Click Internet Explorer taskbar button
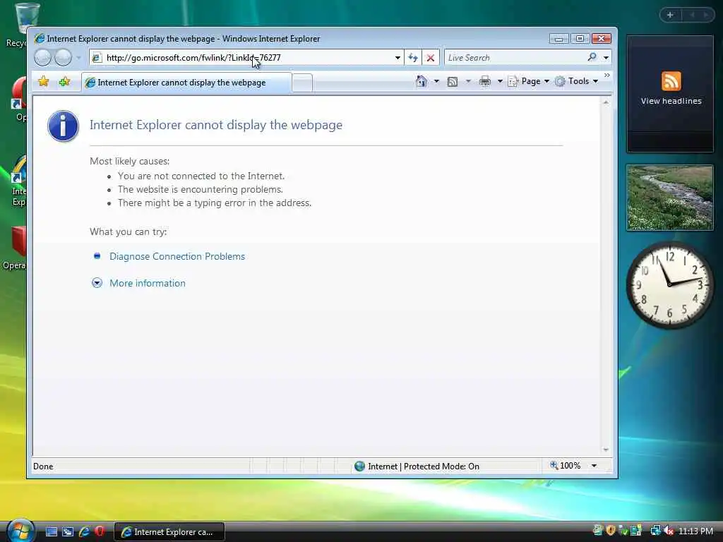Viewport: 723px width, 542px height. [169, 532]
